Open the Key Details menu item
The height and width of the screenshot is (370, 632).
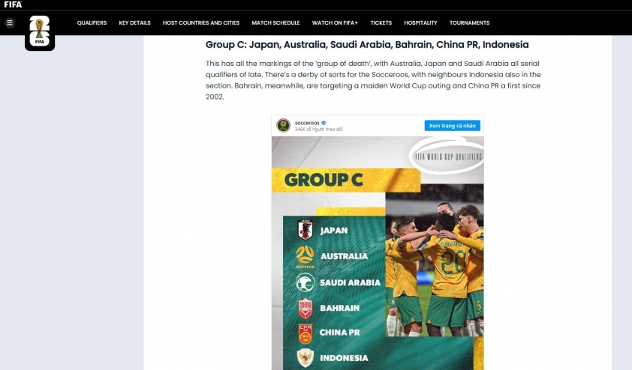point(134,23)
